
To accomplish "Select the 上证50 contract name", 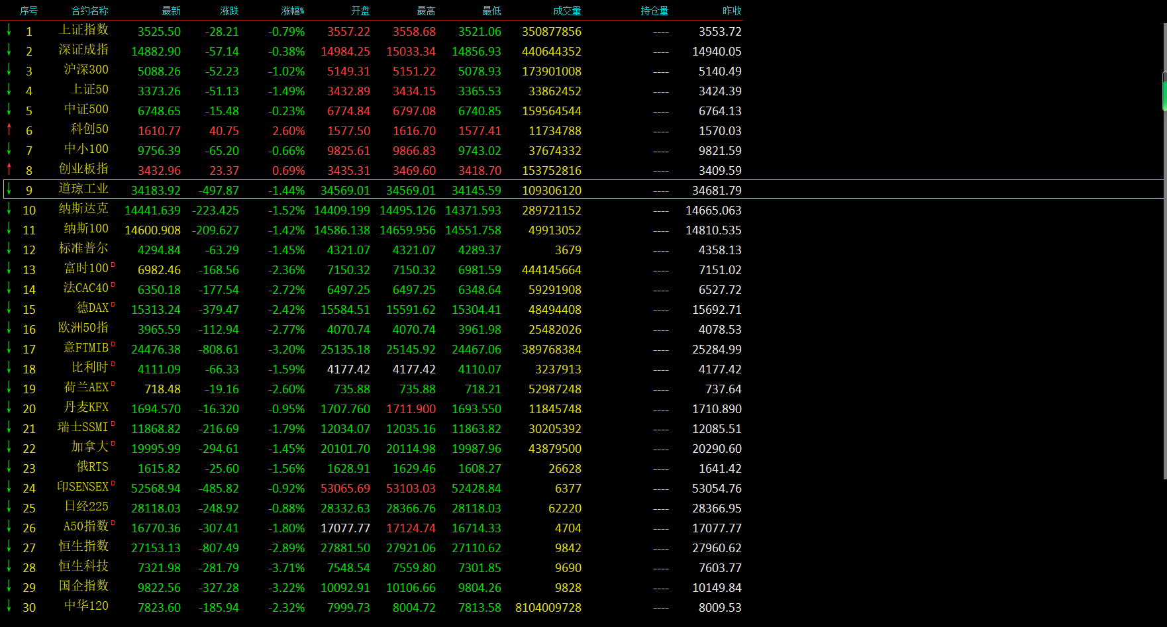I will tap(89, 89).
